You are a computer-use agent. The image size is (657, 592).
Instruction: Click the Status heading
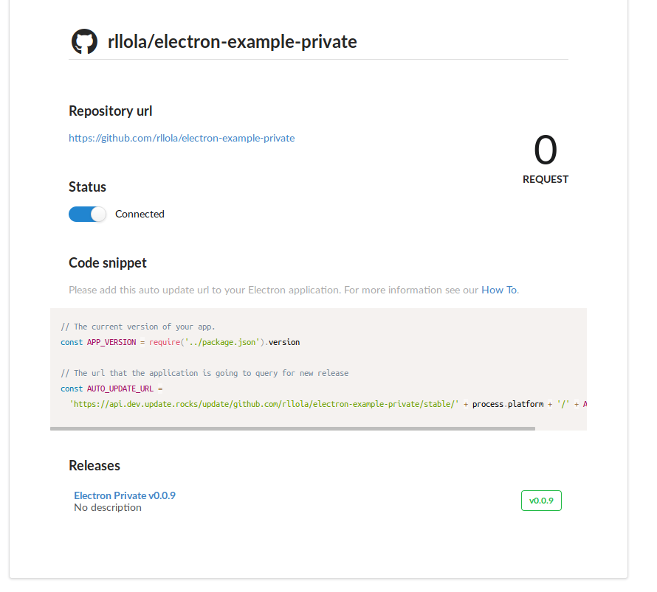click(87, 187)
